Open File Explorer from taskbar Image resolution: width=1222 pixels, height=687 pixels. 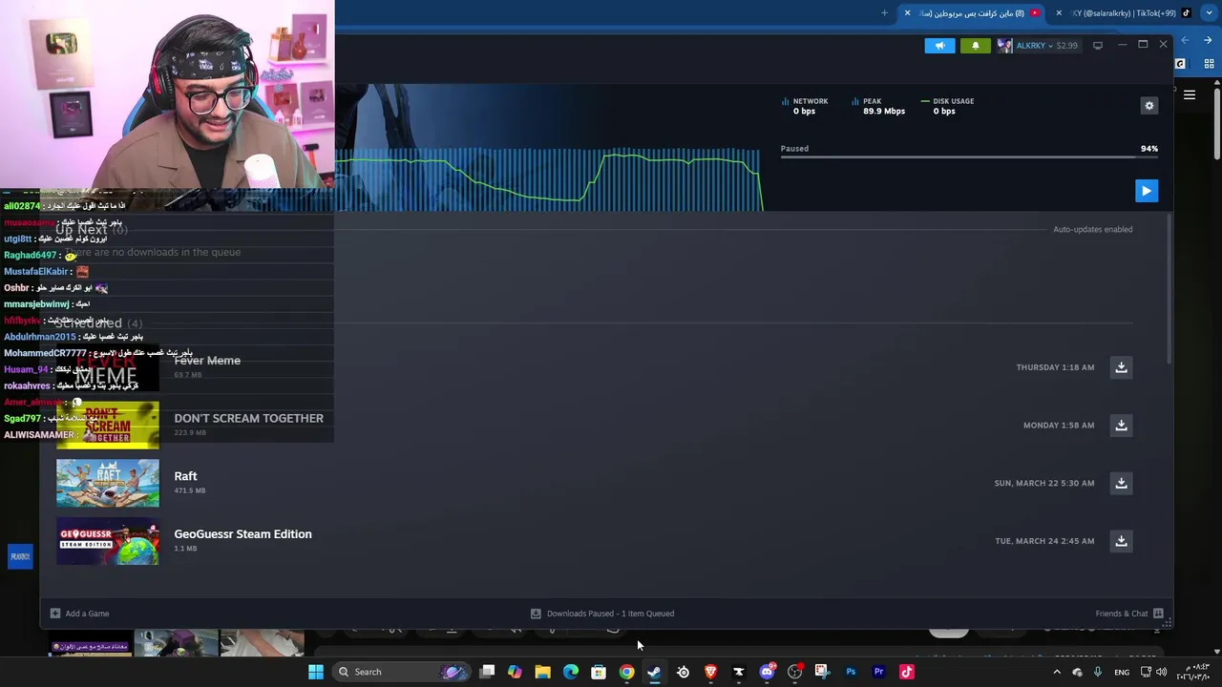(x=542, y=672)
